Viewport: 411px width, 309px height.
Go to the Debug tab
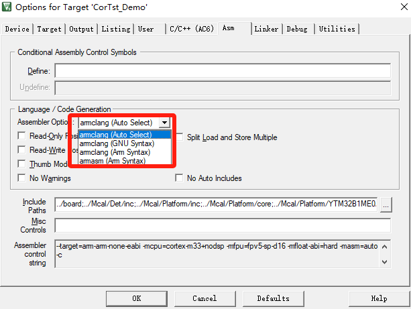point(298,29)
